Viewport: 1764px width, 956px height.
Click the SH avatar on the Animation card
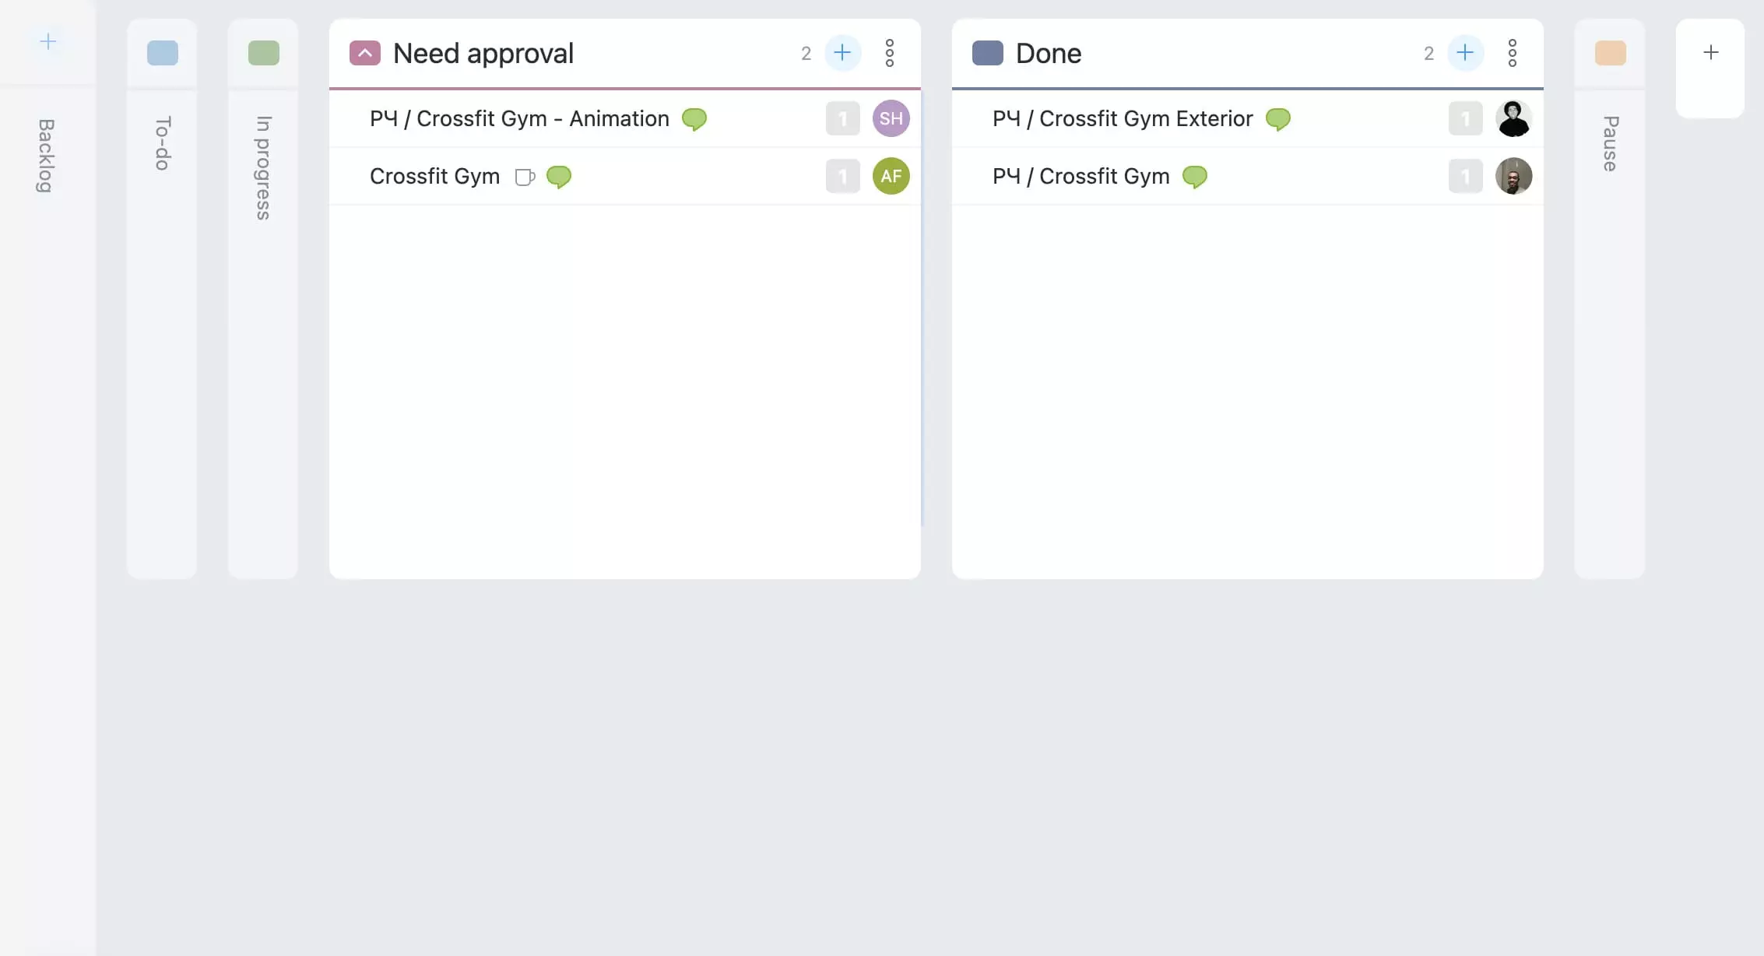point(891,118)
